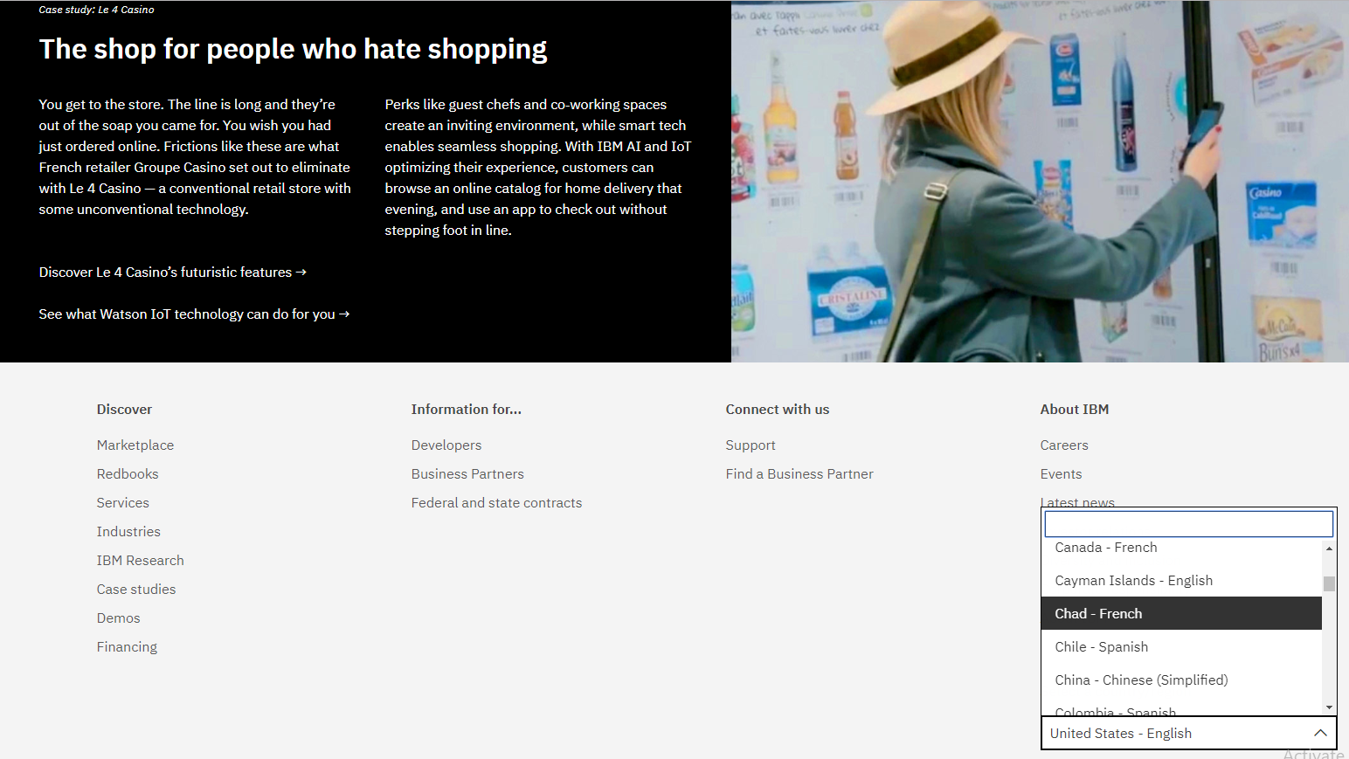The image size is (1349, 759).
Task: Click the Discover column heading
Action: click(124, 410)
